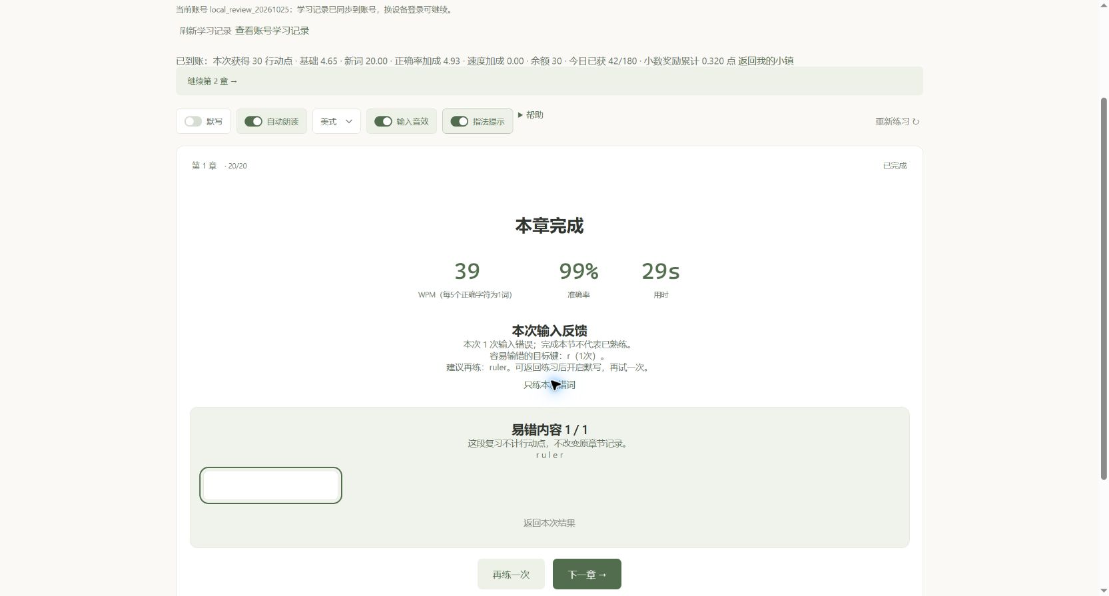Click the 易错内容 1 / 1 heading
1109x596 pixels.
[x=550, y=430]
